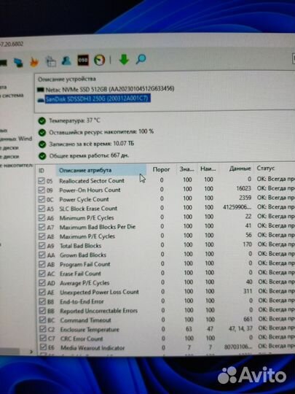Open the memory benchmark chip icon in toolbar
Screen dimensions: 295x394
[x=3, y=62]
